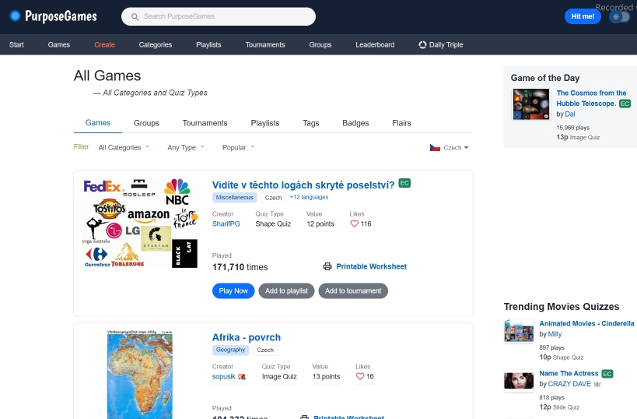This screenshot has height=419, width=637.
Task: Expand the All Categories filter dropdown
Action: point(123,147)
